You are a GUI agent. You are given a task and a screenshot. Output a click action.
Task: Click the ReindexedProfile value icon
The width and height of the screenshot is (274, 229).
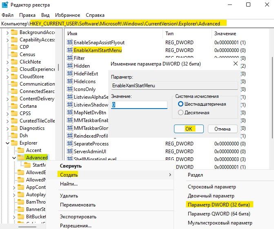coord(70,136)
